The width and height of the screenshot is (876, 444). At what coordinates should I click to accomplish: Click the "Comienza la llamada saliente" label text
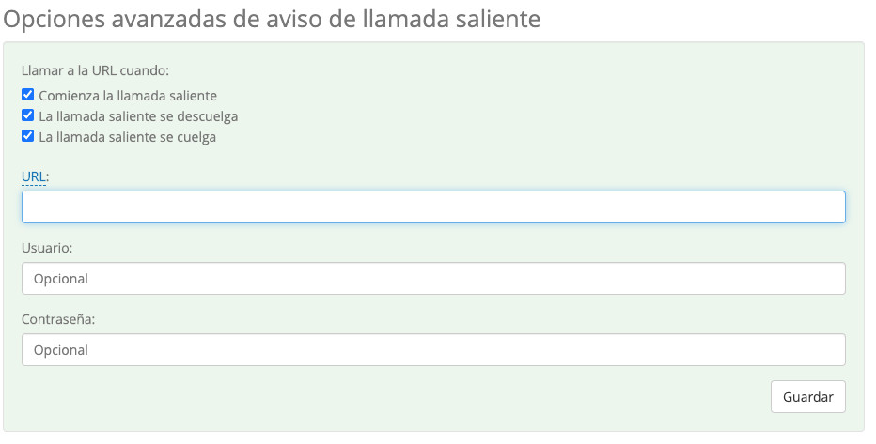coord(128,96)
